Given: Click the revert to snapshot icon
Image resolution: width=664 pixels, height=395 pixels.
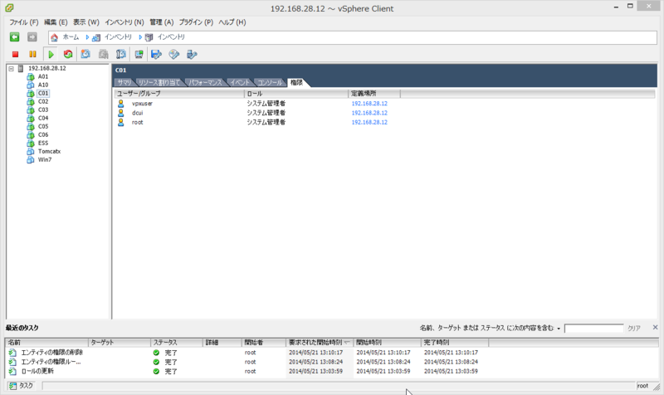Looking at the screenshot, I should click(103, 54).
